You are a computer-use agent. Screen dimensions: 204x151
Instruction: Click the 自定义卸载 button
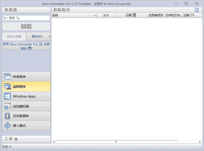(14, 36)
